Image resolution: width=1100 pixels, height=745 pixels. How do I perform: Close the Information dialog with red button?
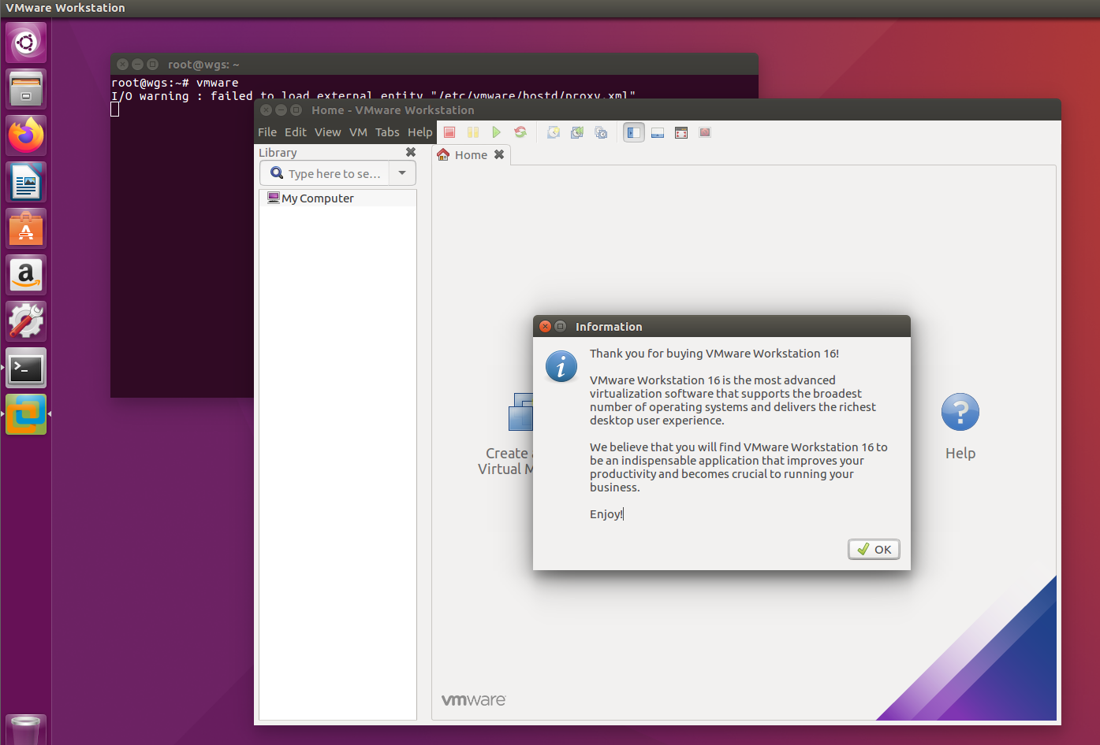(x=545, y=326)
